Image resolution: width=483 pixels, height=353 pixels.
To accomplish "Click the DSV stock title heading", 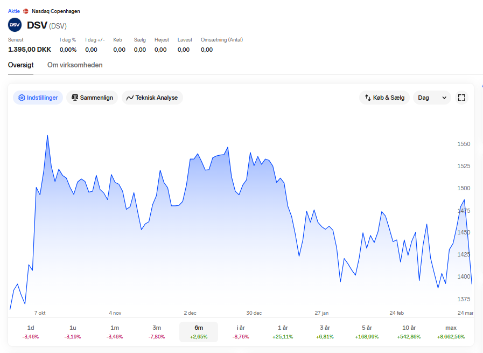I will [x=37, y=25].
